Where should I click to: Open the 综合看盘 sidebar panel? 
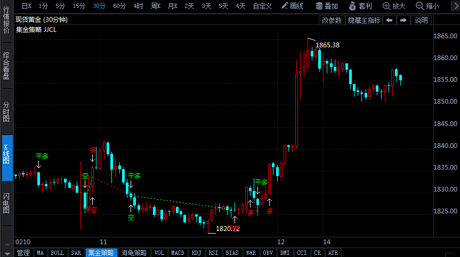(x=6, y=66)
